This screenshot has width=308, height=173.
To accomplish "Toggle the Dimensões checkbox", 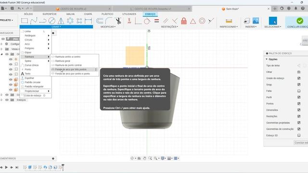I will [x=299, y=110].
